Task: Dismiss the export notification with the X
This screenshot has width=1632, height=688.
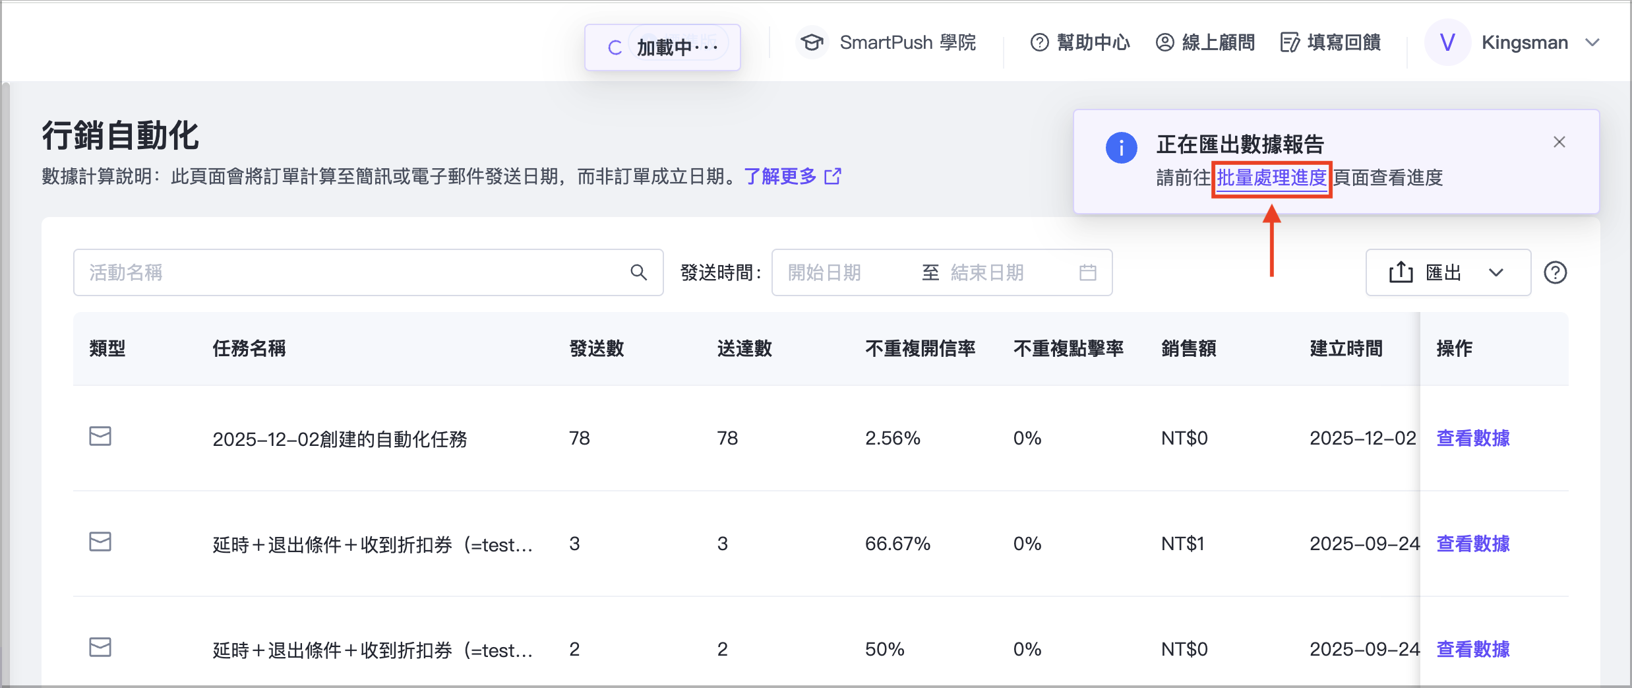Action: pyautogui.click(x=1560, y=141)
